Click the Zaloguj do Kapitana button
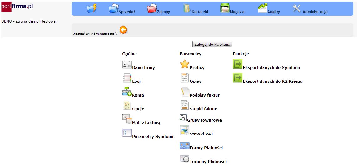Viewport: 357px width, 168px height. pos(212,44)
